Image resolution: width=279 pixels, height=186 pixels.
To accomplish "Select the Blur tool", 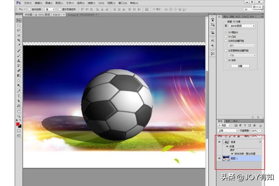I will click(19, 80).
